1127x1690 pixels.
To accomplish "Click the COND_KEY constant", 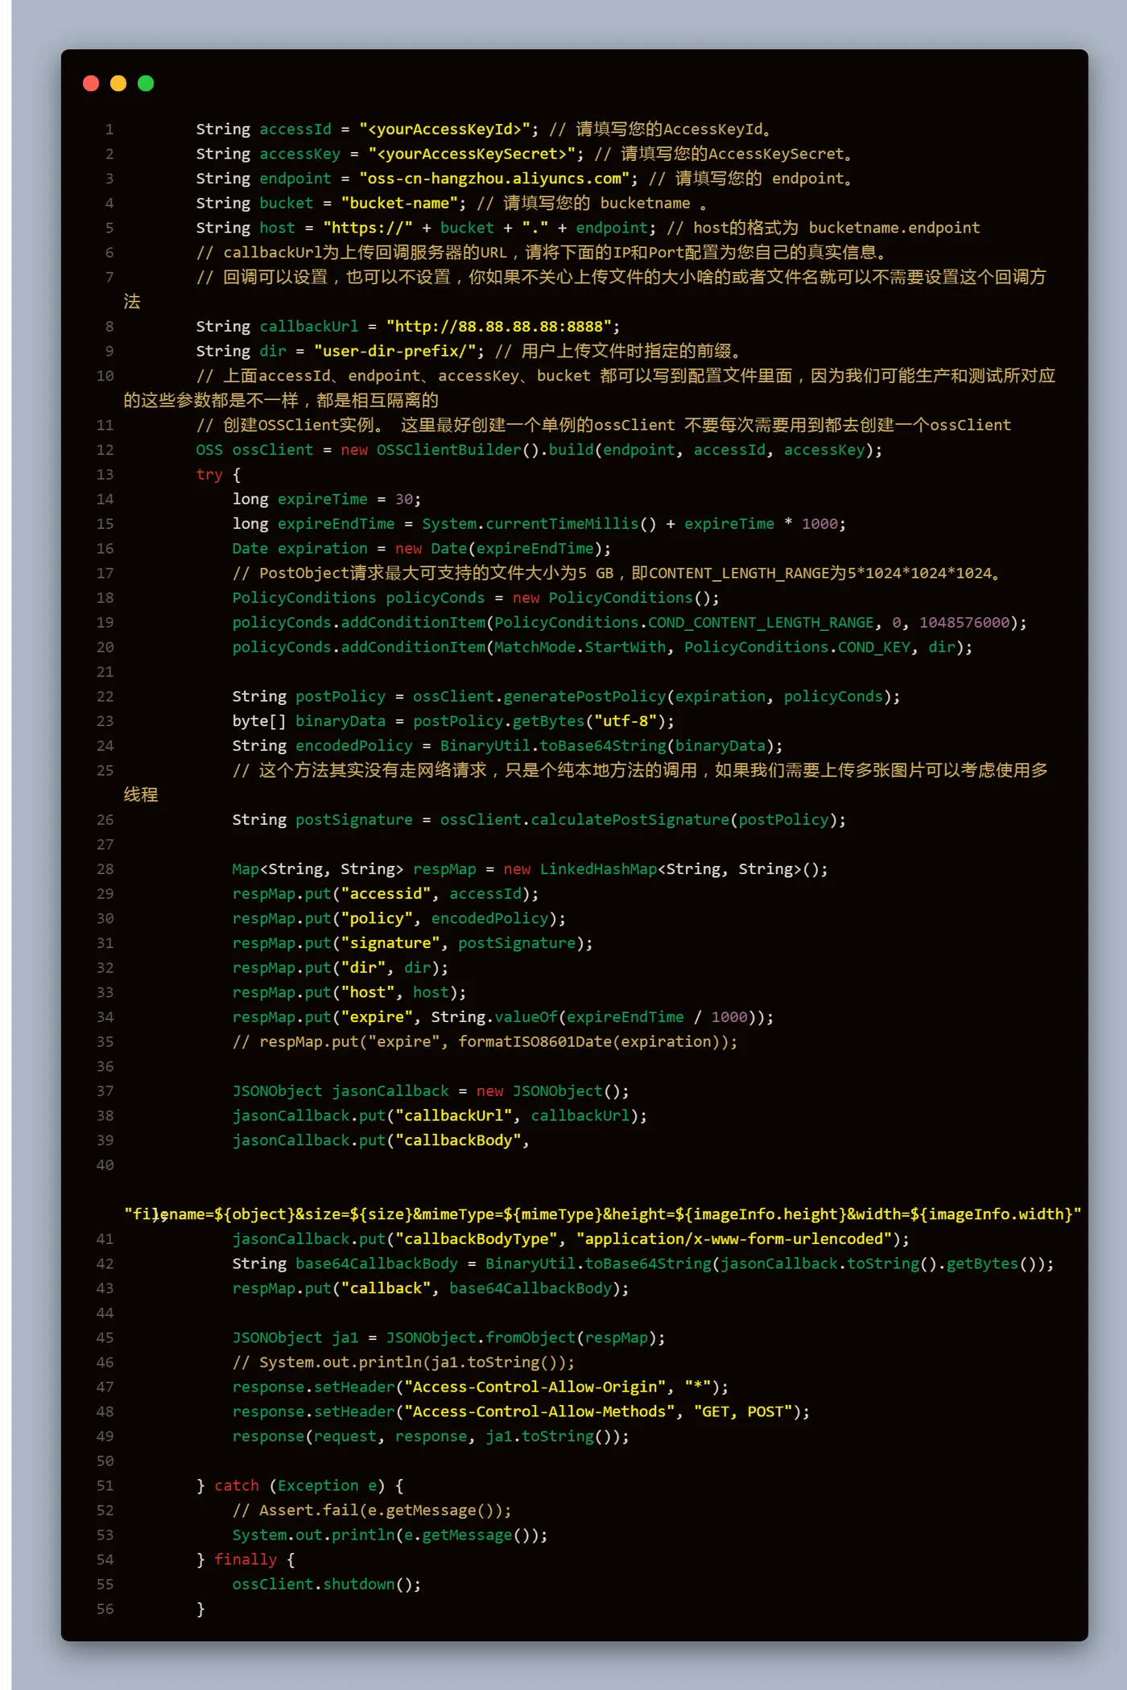I will [x=874, y=647].
